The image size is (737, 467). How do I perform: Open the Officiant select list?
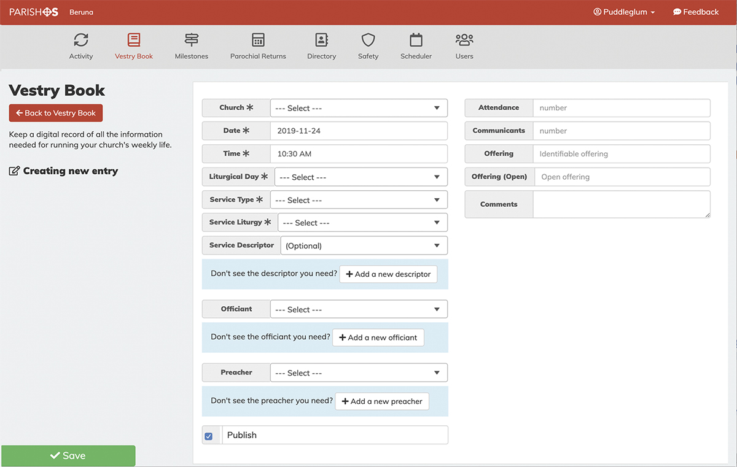click(x=359, y=310)
